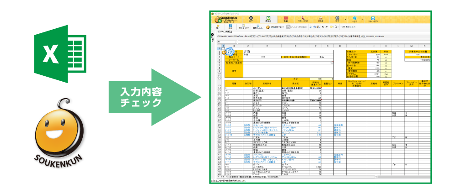Run the 規格書をチェック check button
This screenshot has width=461, height=194.
tap(275, 27)
